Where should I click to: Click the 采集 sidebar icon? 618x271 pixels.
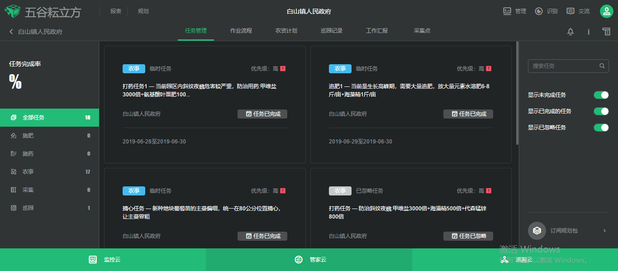pos(14,190)
